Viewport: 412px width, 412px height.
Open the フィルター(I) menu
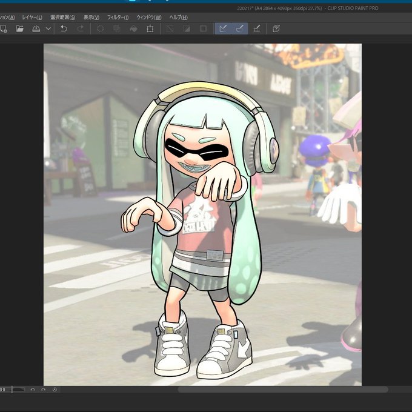click(118, 18)
